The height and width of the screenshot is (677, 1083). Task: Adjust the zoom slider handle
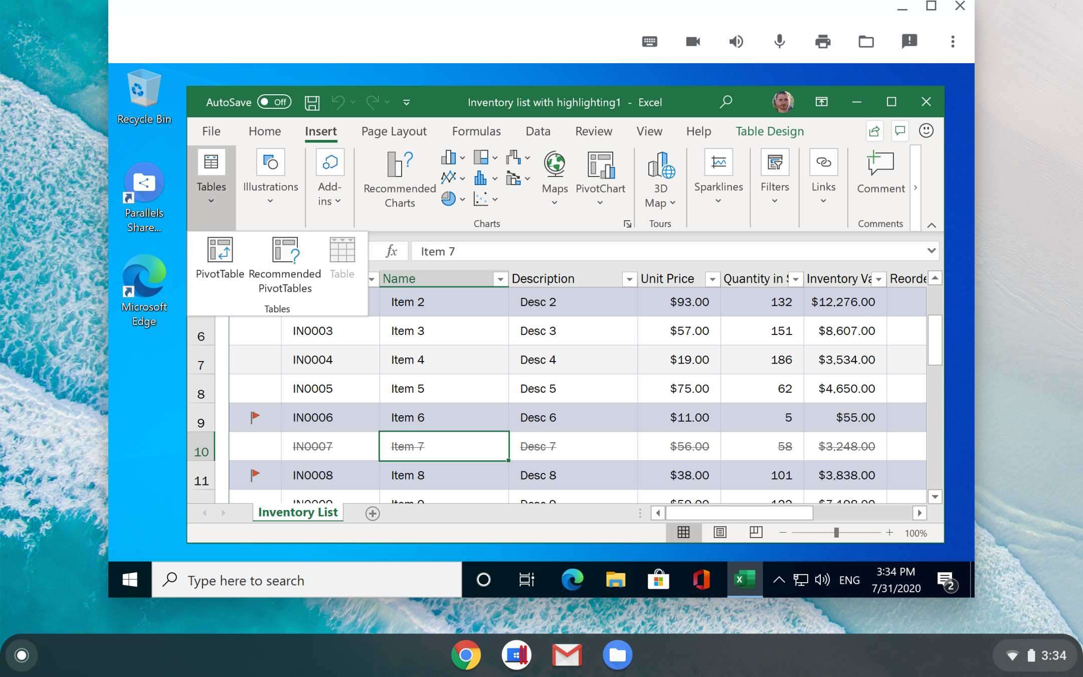pyautogui.click(x=836, y=533)
